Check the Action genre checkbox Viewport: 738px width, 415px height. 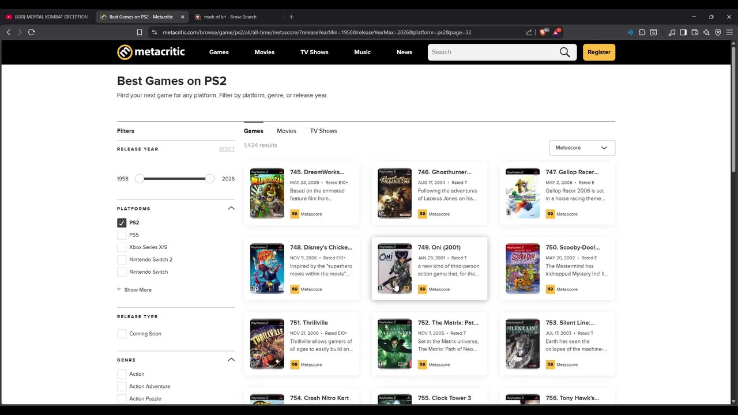pyautogui.click(x=122, y=374)
